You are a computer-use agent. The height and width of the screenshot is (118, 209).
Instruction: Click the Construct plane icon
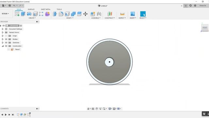click(x=110, y=14)
